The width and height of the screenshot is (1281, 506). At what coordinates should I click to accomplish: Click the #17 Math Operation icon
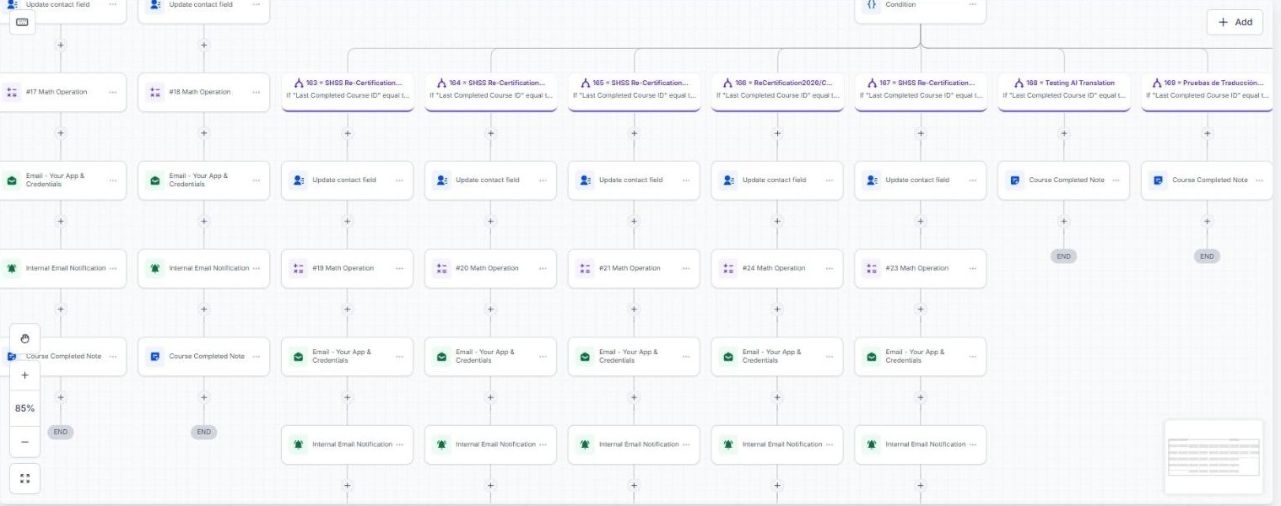point(12,92)
